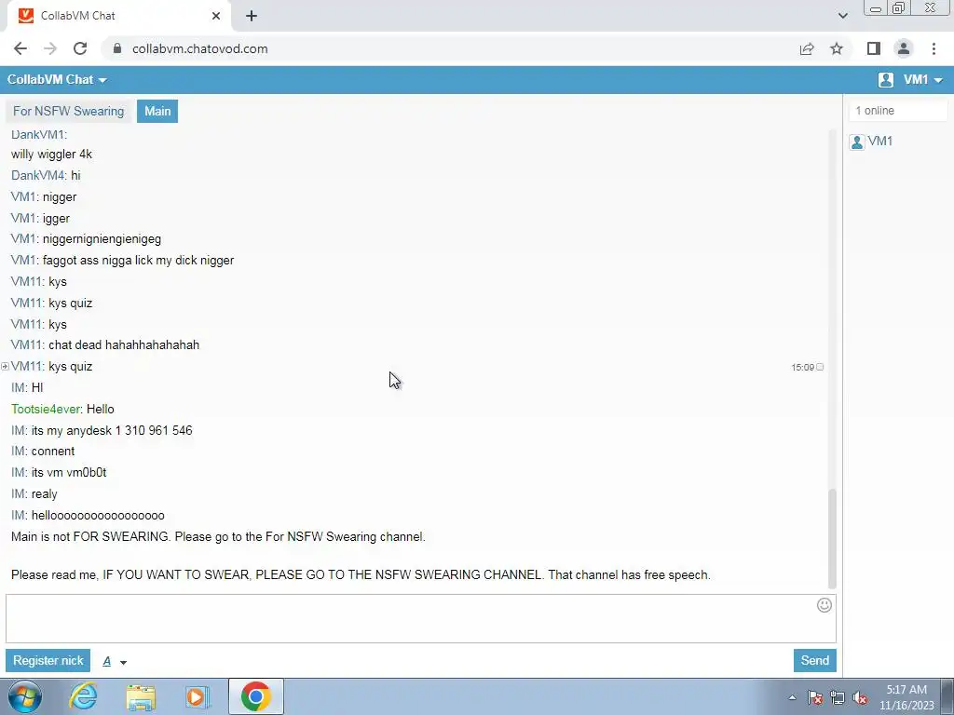The image size is (954, 715).
Task: Click the IM username on HI message
Action: [x=18, y=388]
